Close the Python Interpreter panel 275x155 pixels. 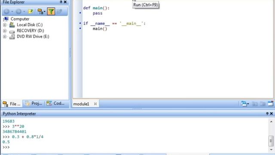pos(271,114)
